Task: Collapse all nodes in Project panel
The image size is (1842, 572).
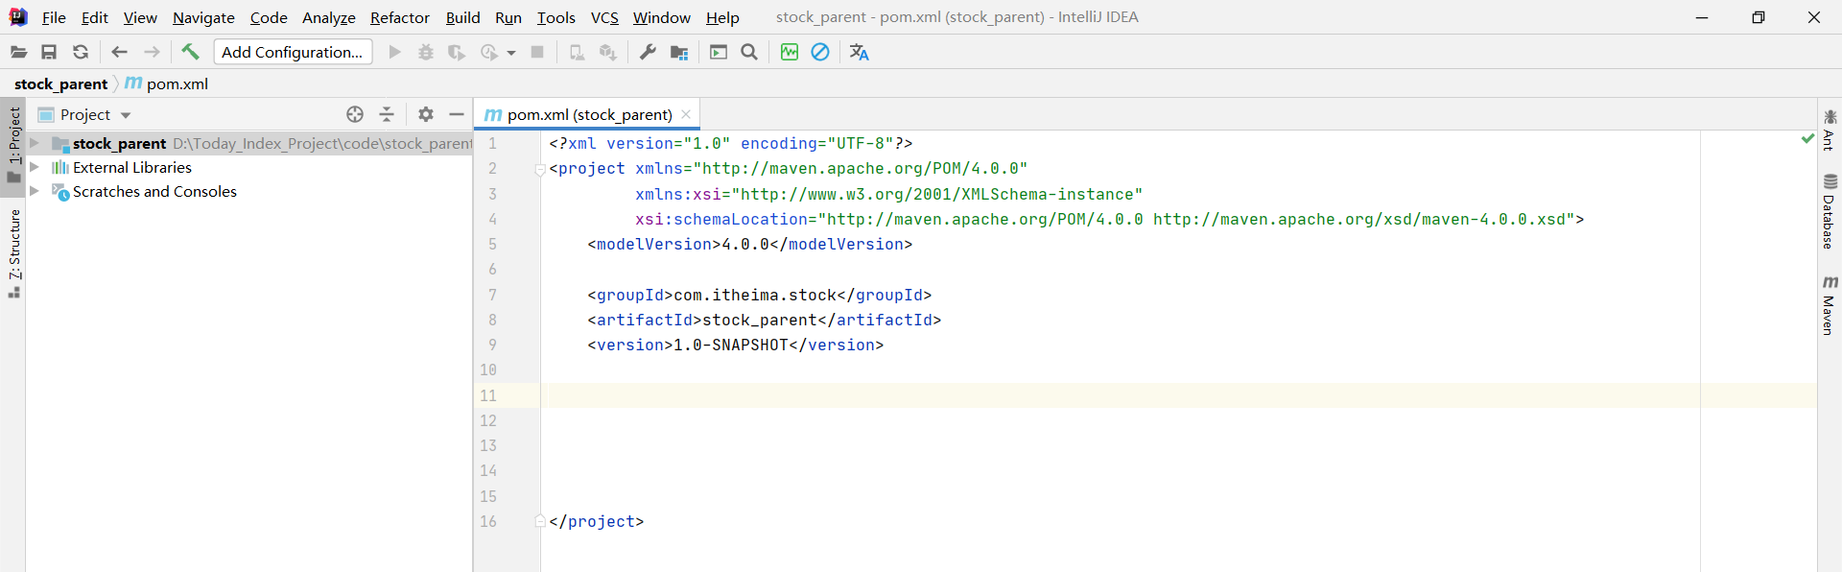Action: (x=387, y=115)
